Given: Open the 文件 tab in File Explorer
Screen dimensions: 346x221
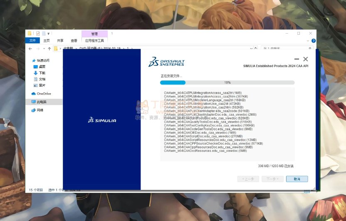Looking at the screenshot, I should point(33,41).
